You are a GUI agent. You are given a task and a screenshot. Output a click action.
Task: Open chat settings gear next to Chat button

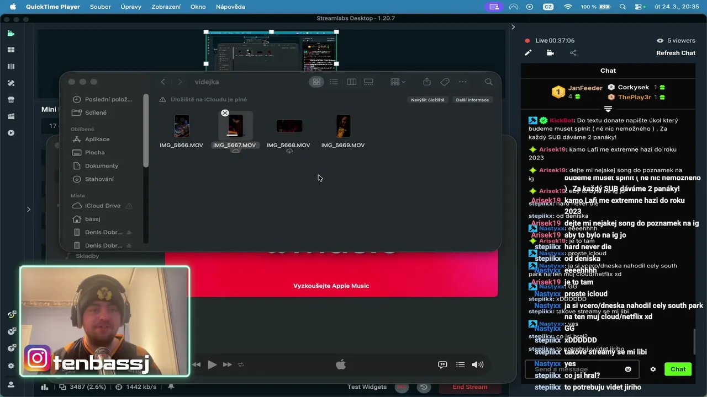tap(653, 369)
